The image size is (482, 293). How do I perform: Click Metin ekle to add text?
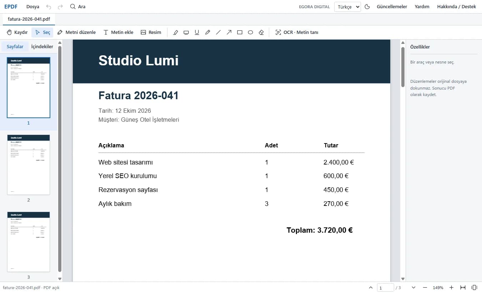pos(118,32)
